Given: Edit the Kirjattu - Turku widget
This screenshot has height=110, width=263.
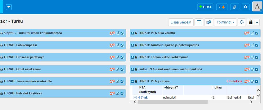Looking at the screenshot, I should (x=122, y=33).
